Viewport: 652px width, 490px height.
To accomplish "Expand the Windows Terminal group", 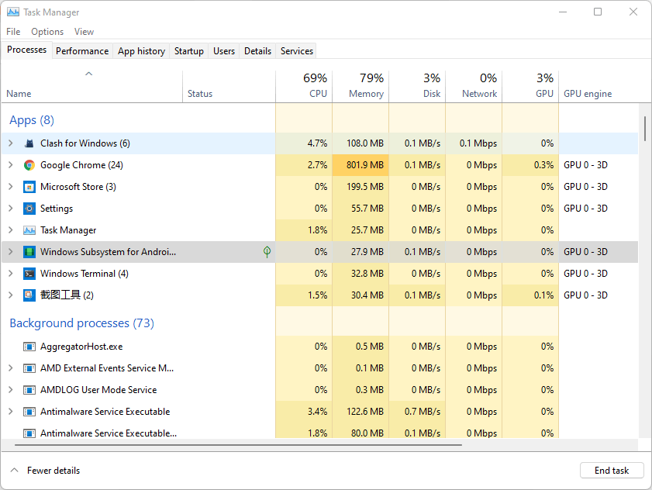I will point(11,273).
